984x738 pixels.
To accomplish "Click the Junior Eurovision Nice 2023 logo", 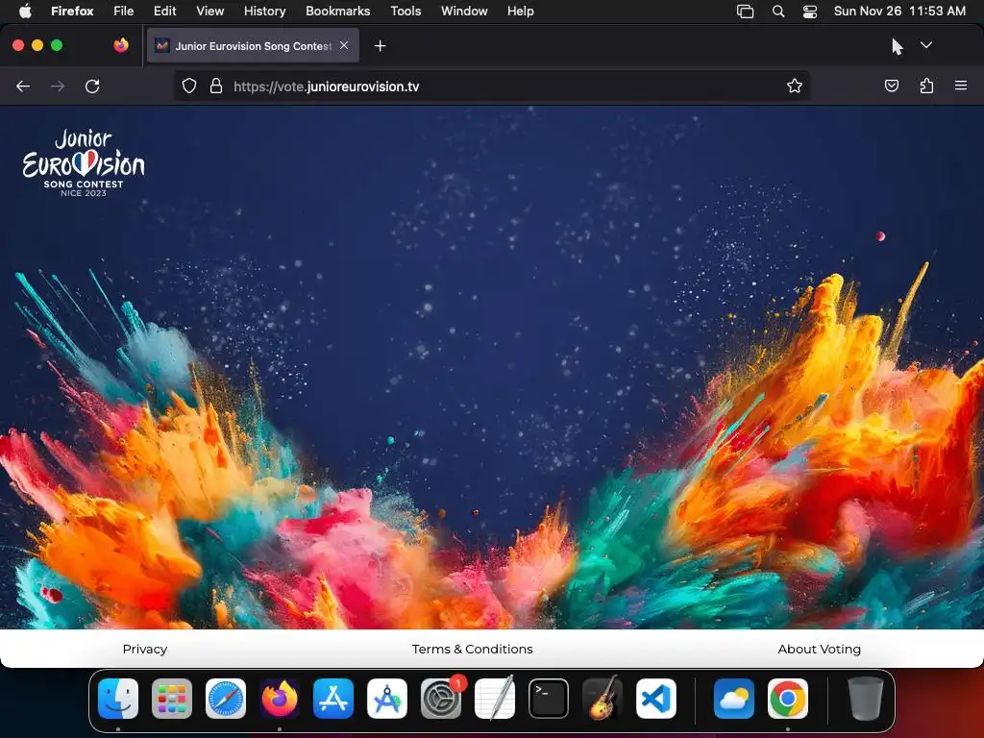I will tap(84, 162).
